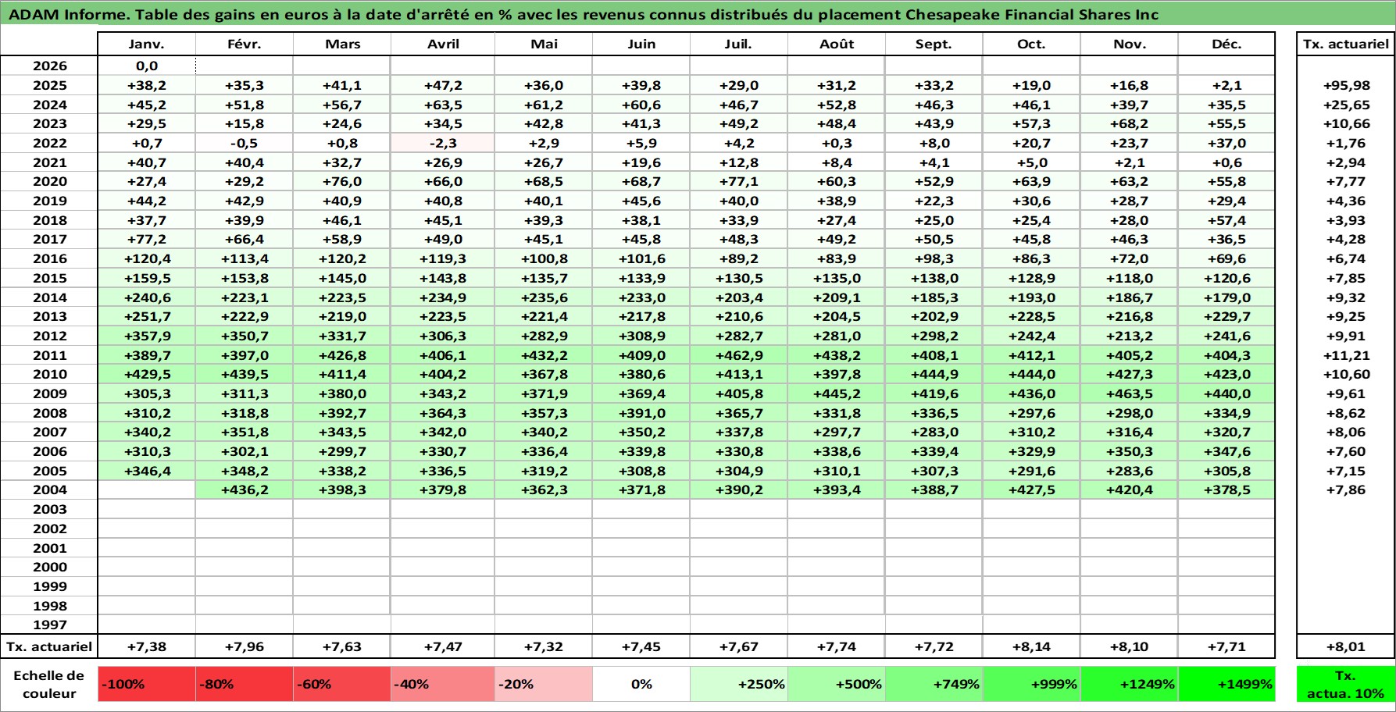Select the 1997 row label
Viewport: 1396px width, 712px height.
click(49, 625)
